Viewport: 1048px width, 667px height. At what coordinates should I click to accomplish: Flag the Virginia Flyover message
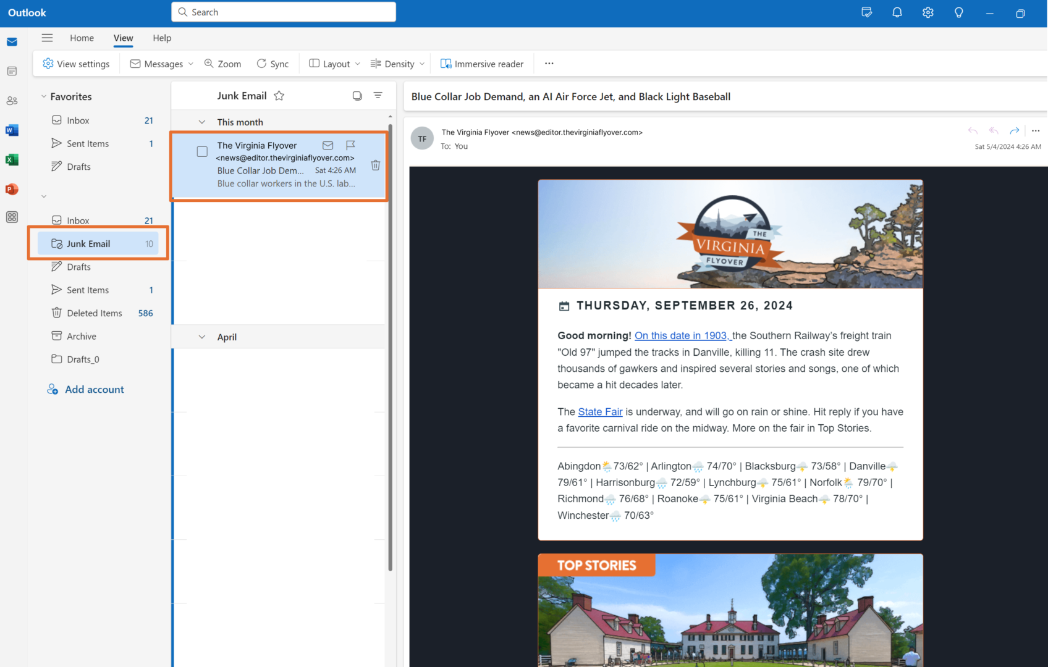350,145
